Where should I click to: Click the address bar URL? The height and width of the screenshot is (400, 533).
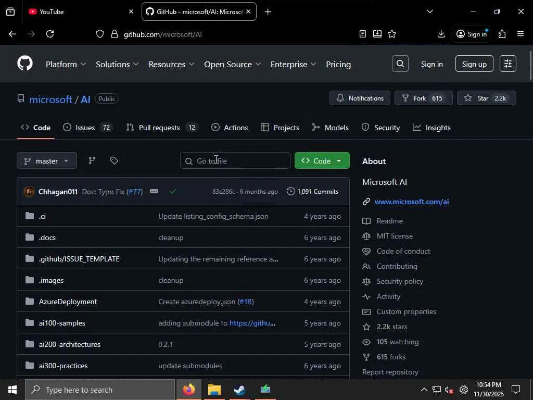(163, 34)
